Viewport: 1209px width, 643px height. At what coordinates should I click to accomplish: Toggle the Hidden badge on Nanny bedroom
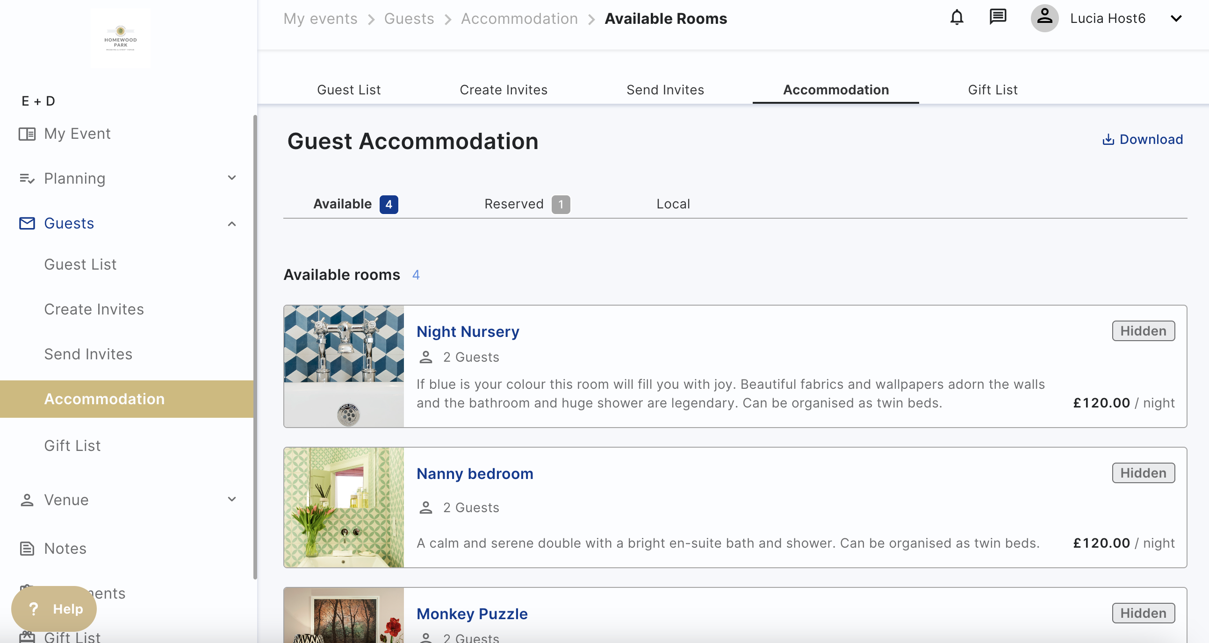tap(1143, 473)
